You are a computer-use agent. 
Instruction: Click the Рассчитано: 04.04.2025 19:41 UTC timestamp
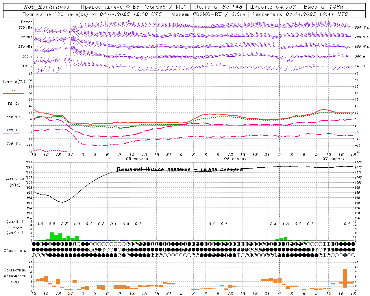point(300,14)
